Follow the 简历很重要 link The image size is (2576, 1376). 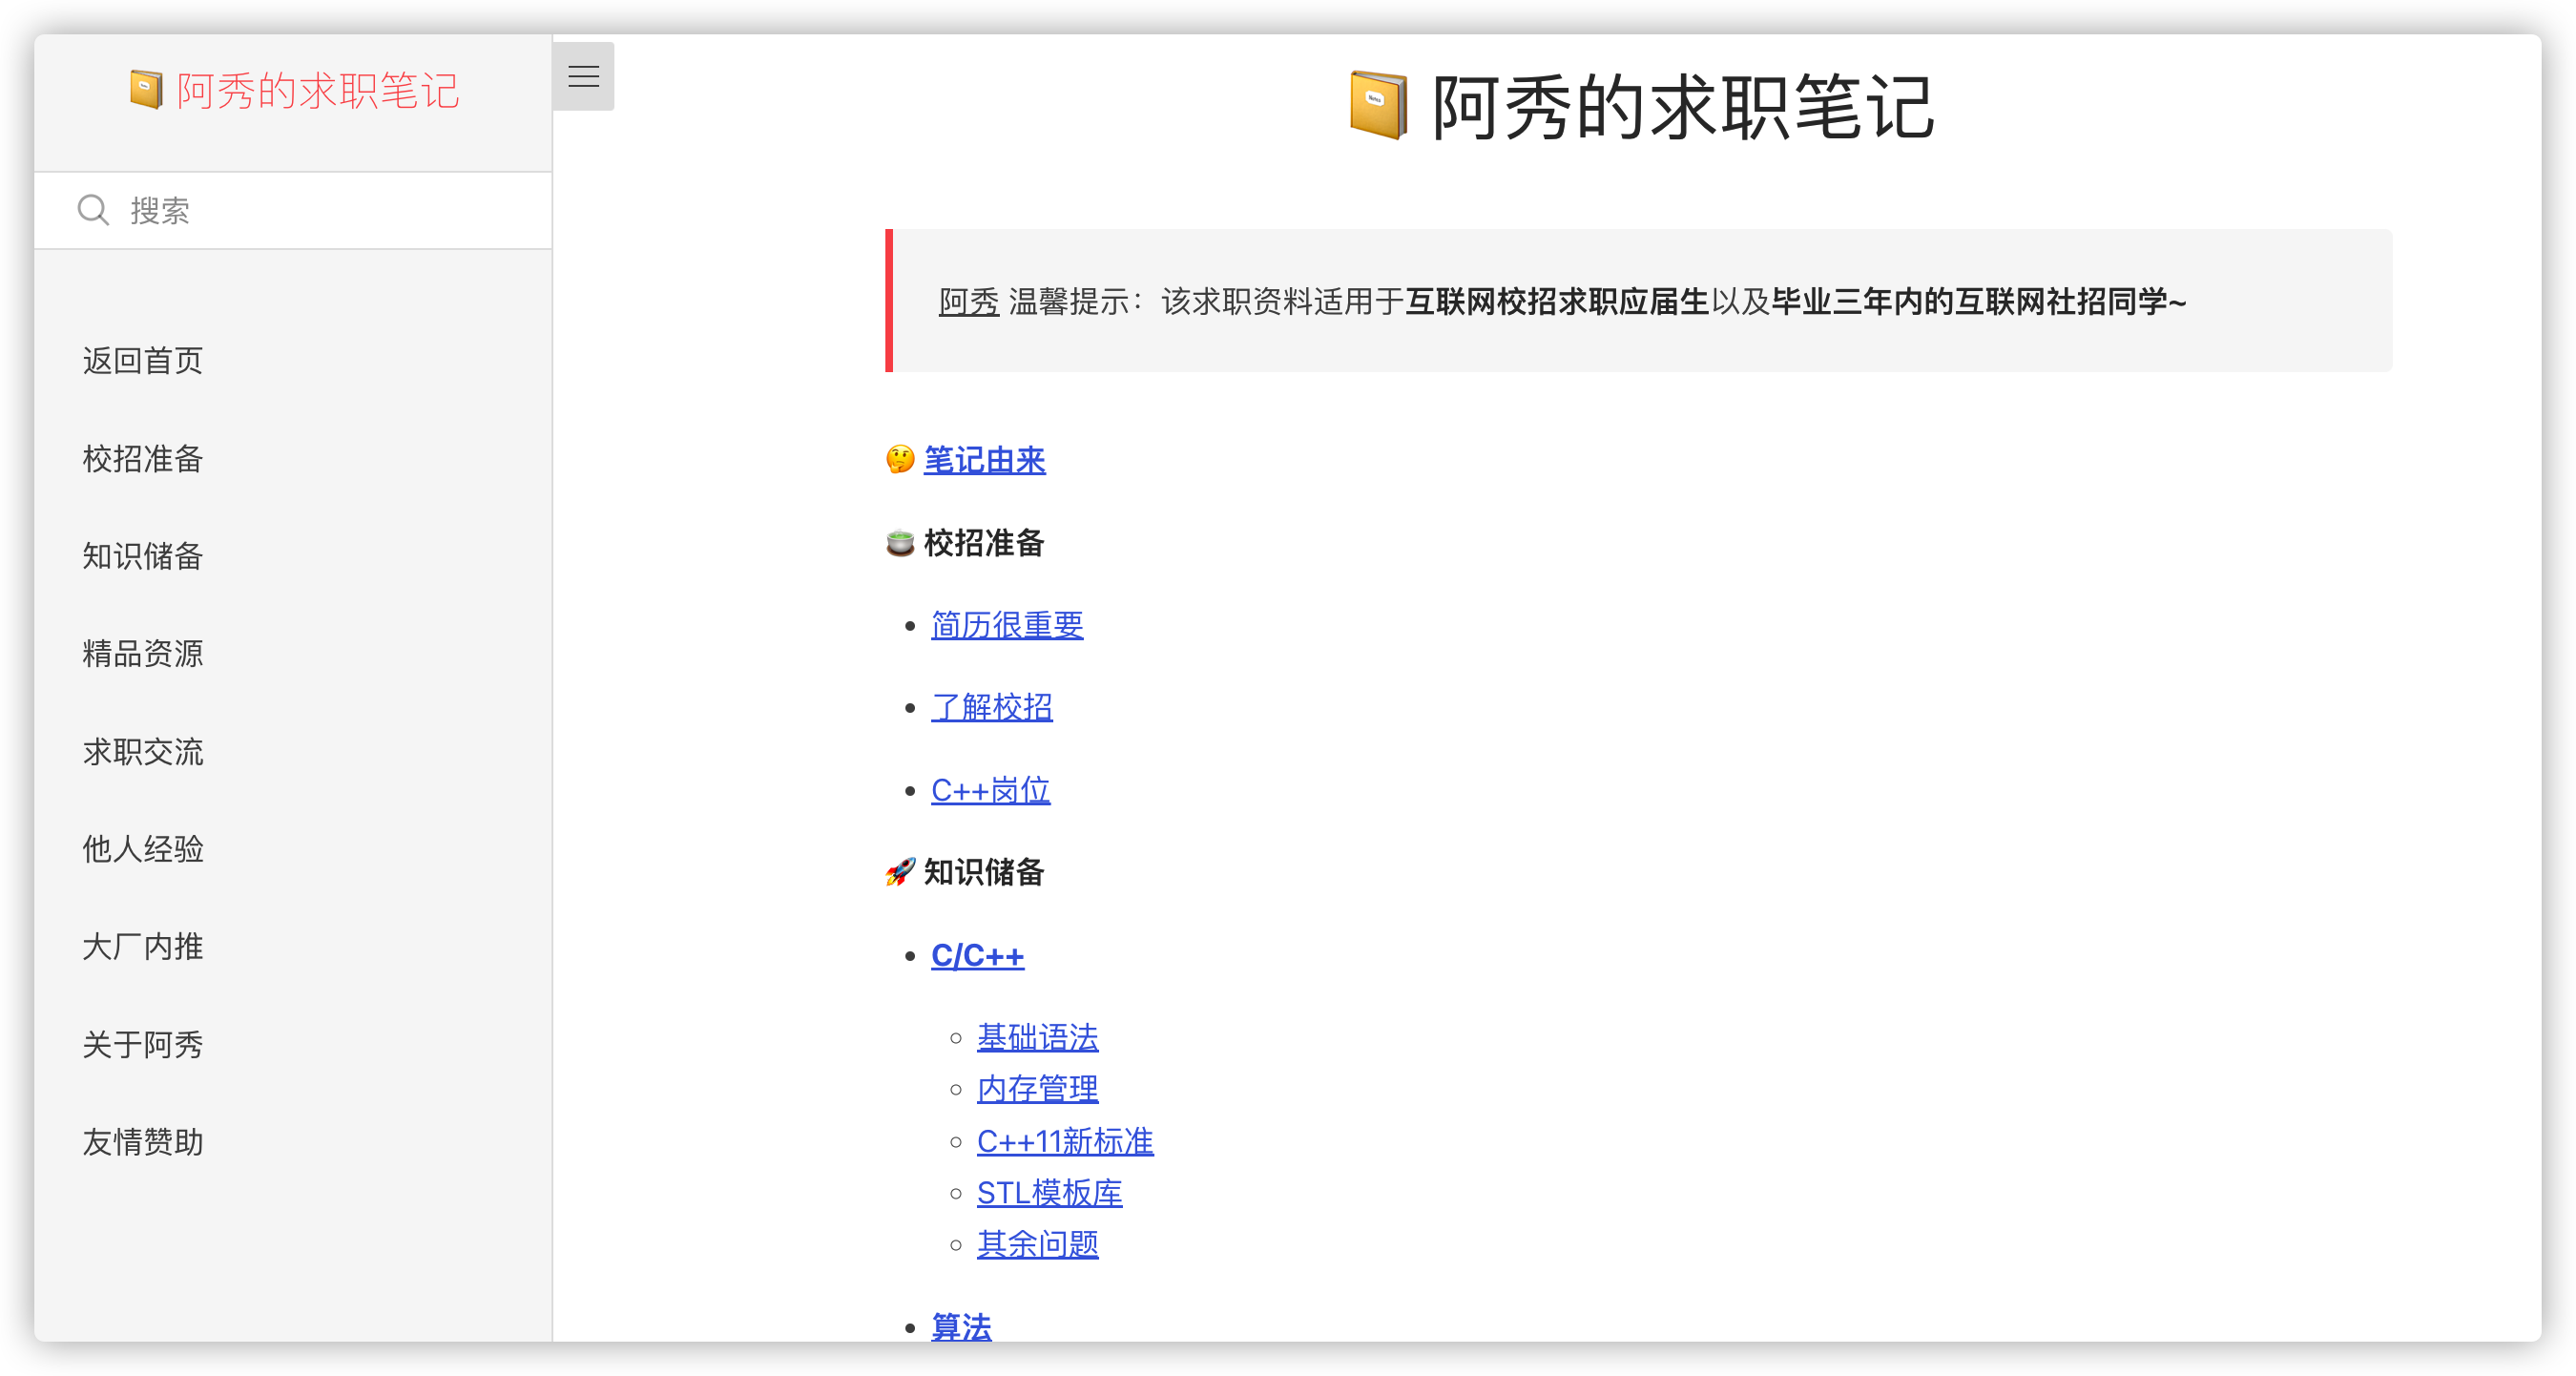tap(1006, 625)
